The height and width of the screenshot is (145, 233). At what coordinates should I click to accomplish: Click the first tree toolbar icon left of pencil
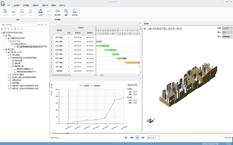(2, 29)
